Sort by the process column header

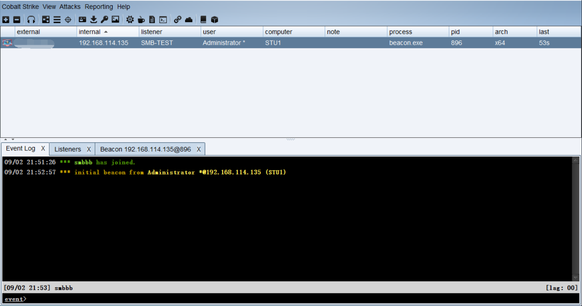[x=418, y=32]
